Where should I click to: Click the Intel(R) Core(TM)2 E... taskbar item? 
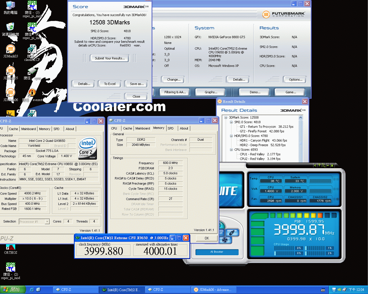click(x=121, y=290)
